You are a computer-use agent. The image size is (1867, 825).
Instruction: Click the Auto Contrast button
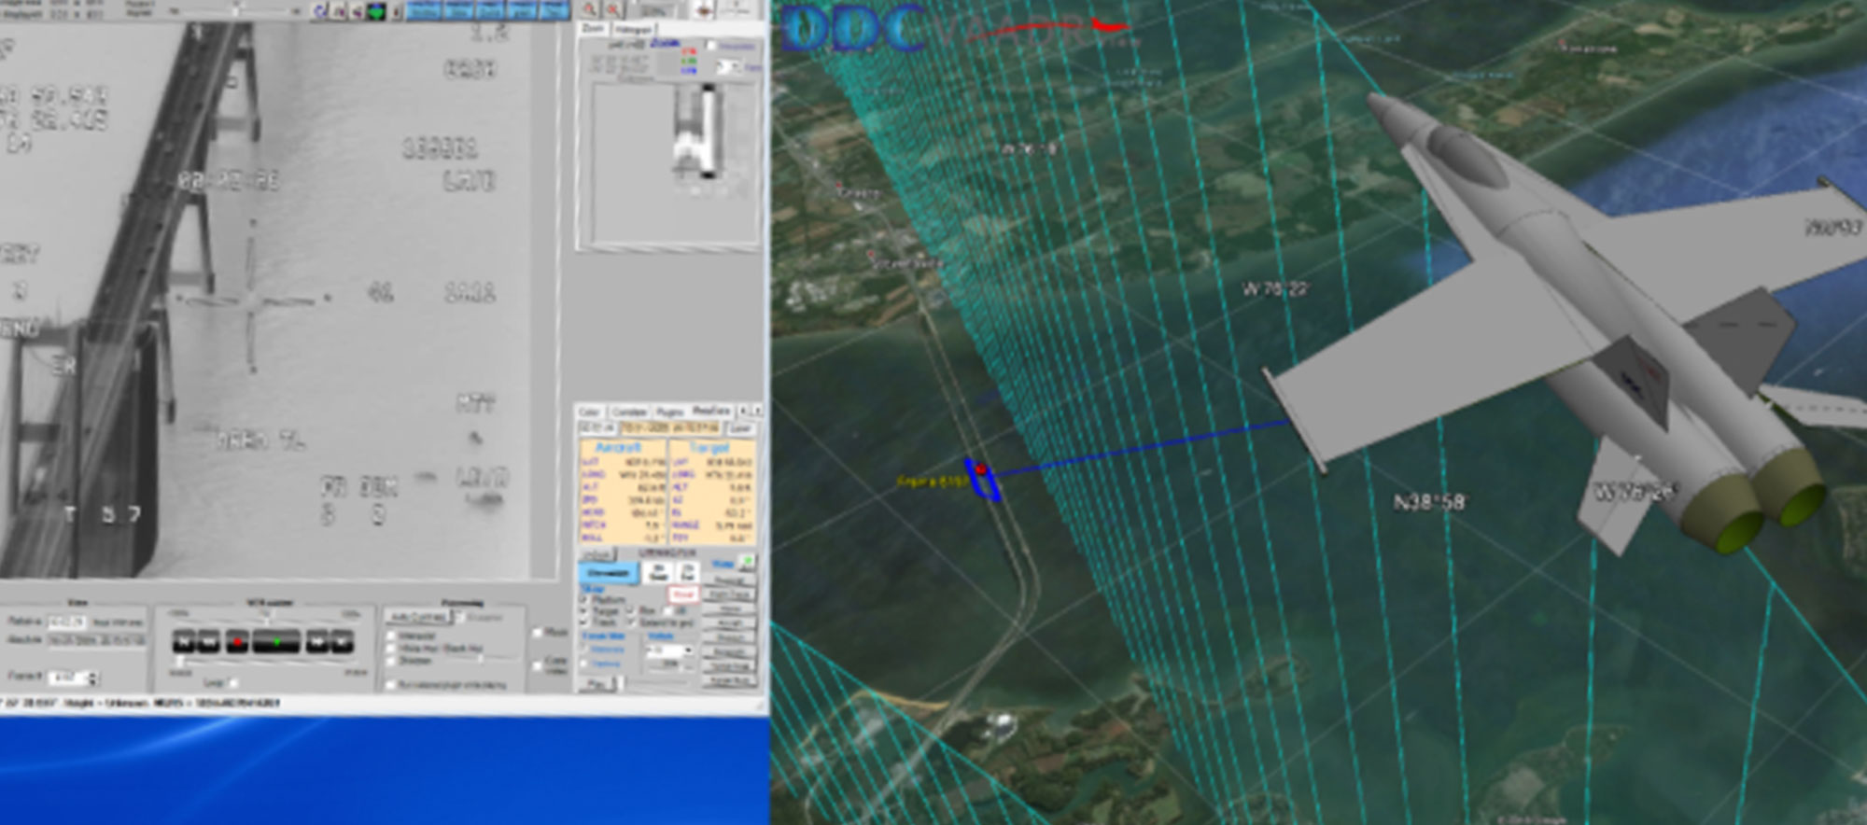point(418,618)
